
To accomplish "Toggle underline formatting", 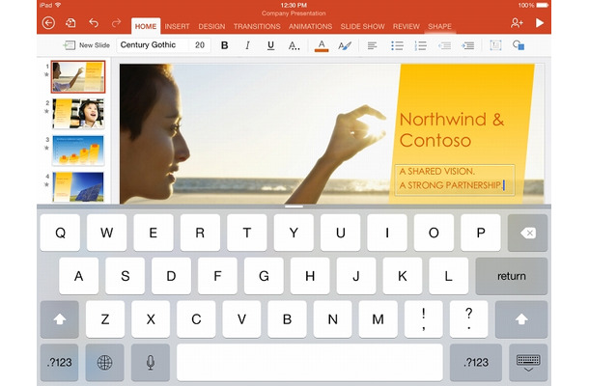I will 270,45.
